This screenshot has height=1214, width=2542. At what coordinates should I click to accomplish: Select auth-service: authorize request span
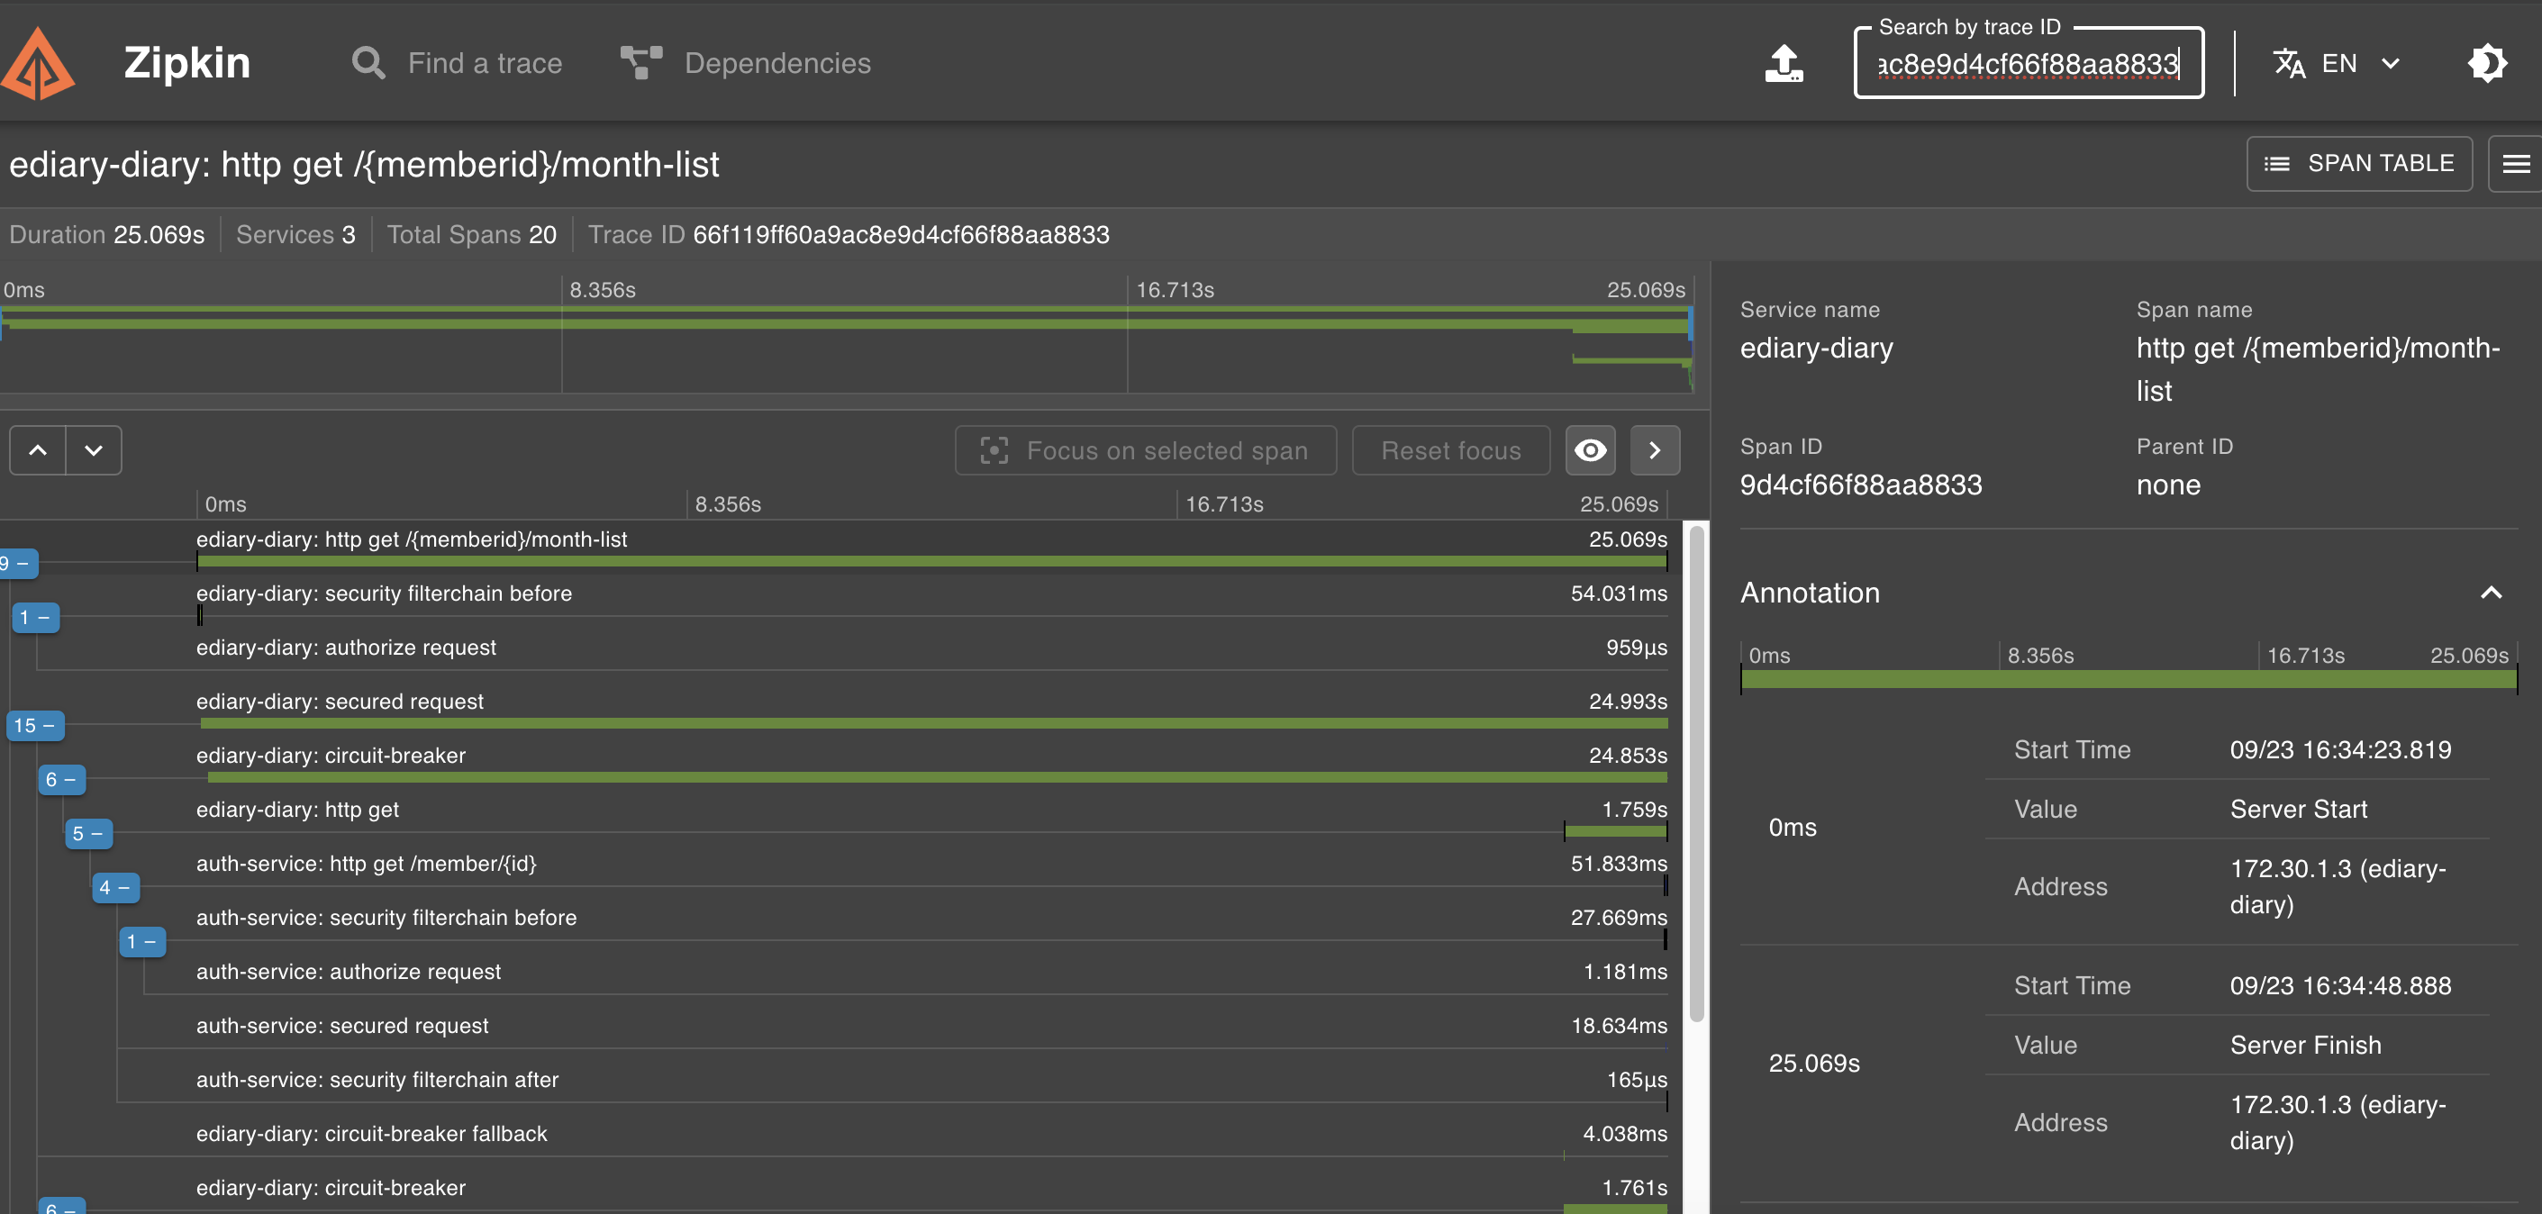coord(931,980)
